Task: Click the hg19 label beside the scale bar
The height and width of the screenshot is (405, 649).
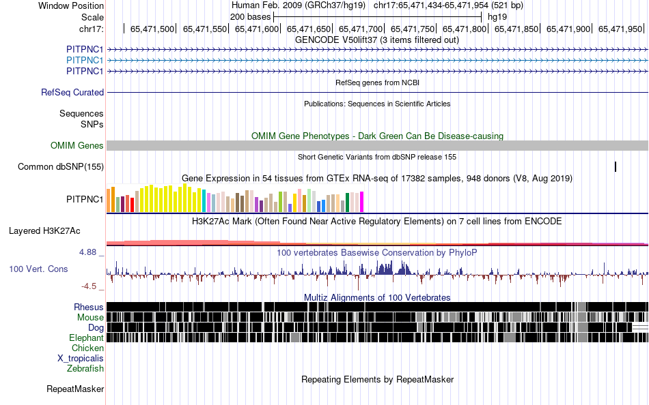Action: click(497, 17)
